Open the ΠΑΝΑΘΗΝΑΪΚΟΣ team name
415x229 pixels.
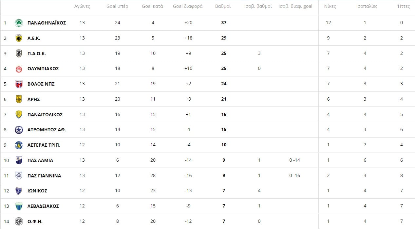tap(47, 23)
